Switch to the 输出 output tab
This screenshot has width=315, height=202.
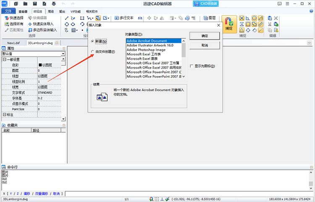62,11
